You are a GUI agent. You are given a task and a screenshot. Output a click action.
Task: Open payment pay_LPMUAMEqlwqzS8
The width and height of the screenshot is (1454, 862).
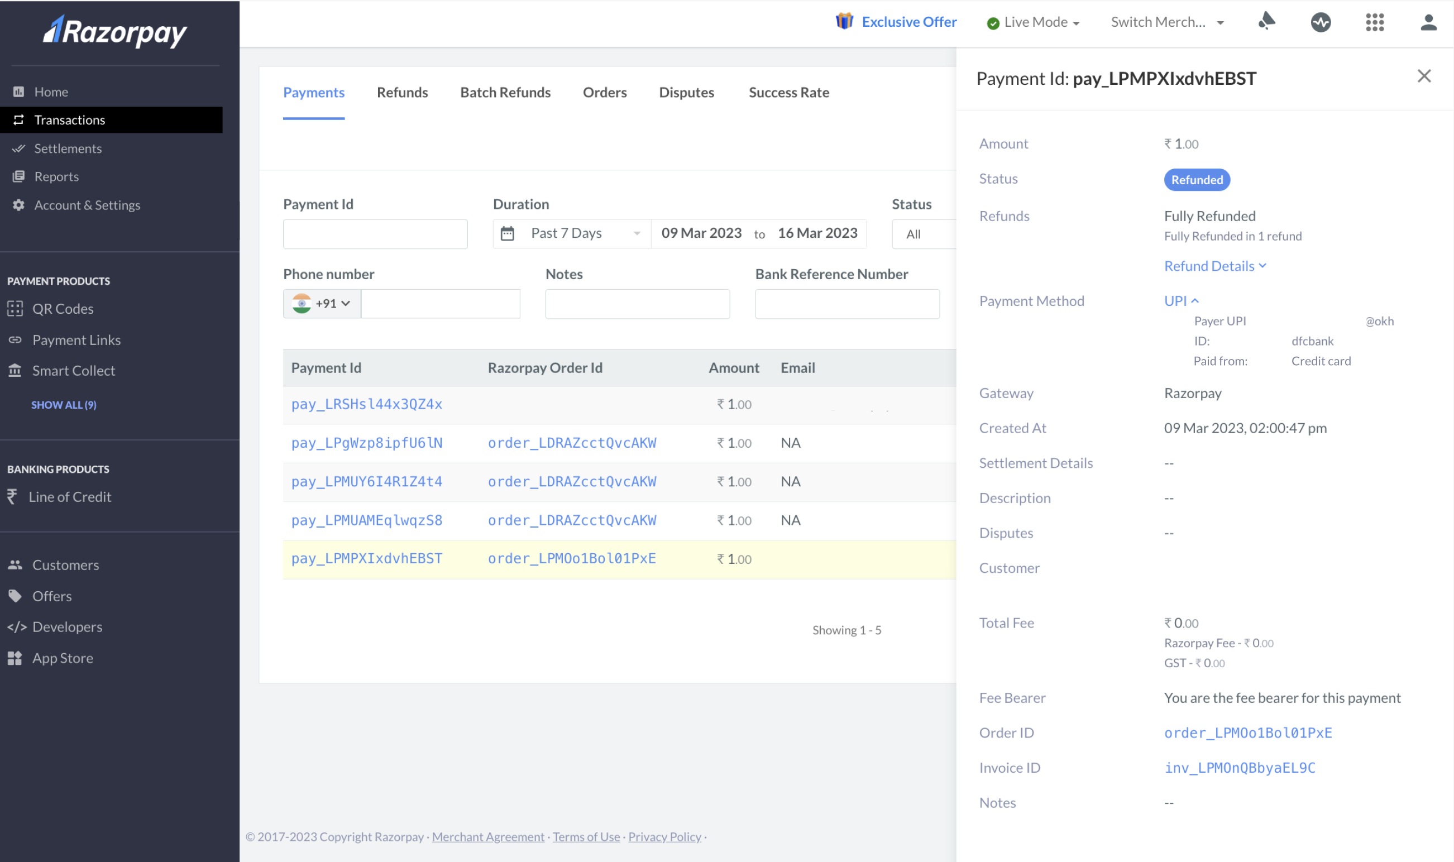366,520
